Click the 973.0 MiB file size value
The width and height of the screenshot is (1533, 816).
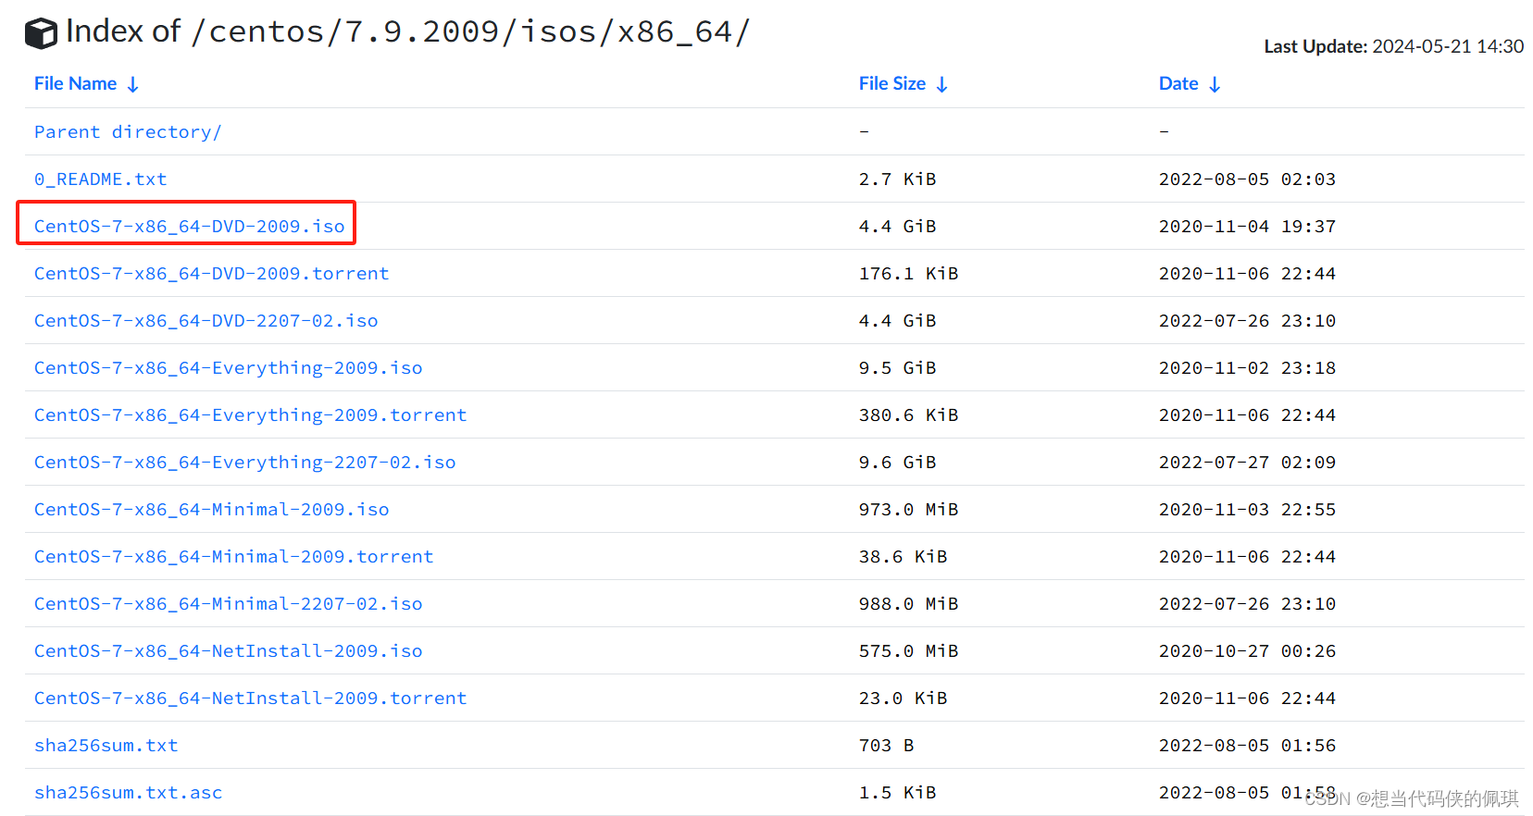coord(908,510)
